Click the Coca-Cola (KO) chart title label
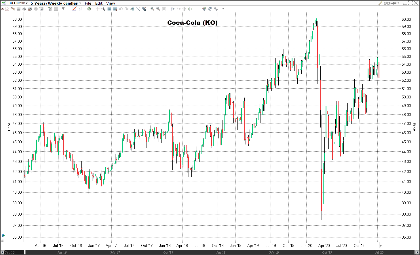This screenshot has height=255, width=420. (x=192, y=23)
